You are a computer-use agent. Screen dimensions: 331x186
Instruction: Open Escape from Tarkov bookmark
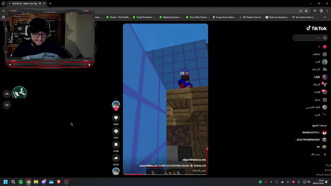click(x=224, y=17)
